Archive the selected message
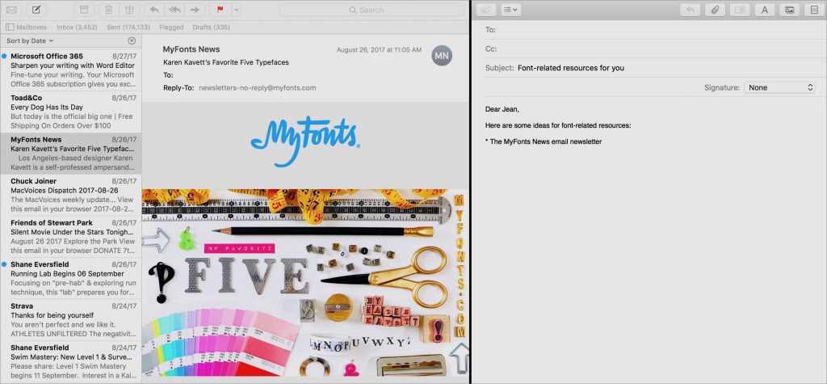 pyautogui.click(x=84, y=10)
